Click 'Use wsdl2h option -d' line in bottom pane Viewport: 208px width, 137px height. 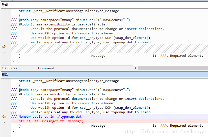[x=81, y=108]
